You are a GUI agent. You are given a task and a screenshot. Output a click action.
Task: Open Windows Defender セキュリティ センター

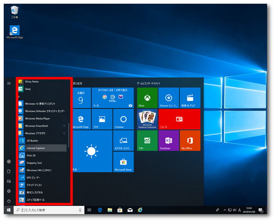(x=42, y=111)
